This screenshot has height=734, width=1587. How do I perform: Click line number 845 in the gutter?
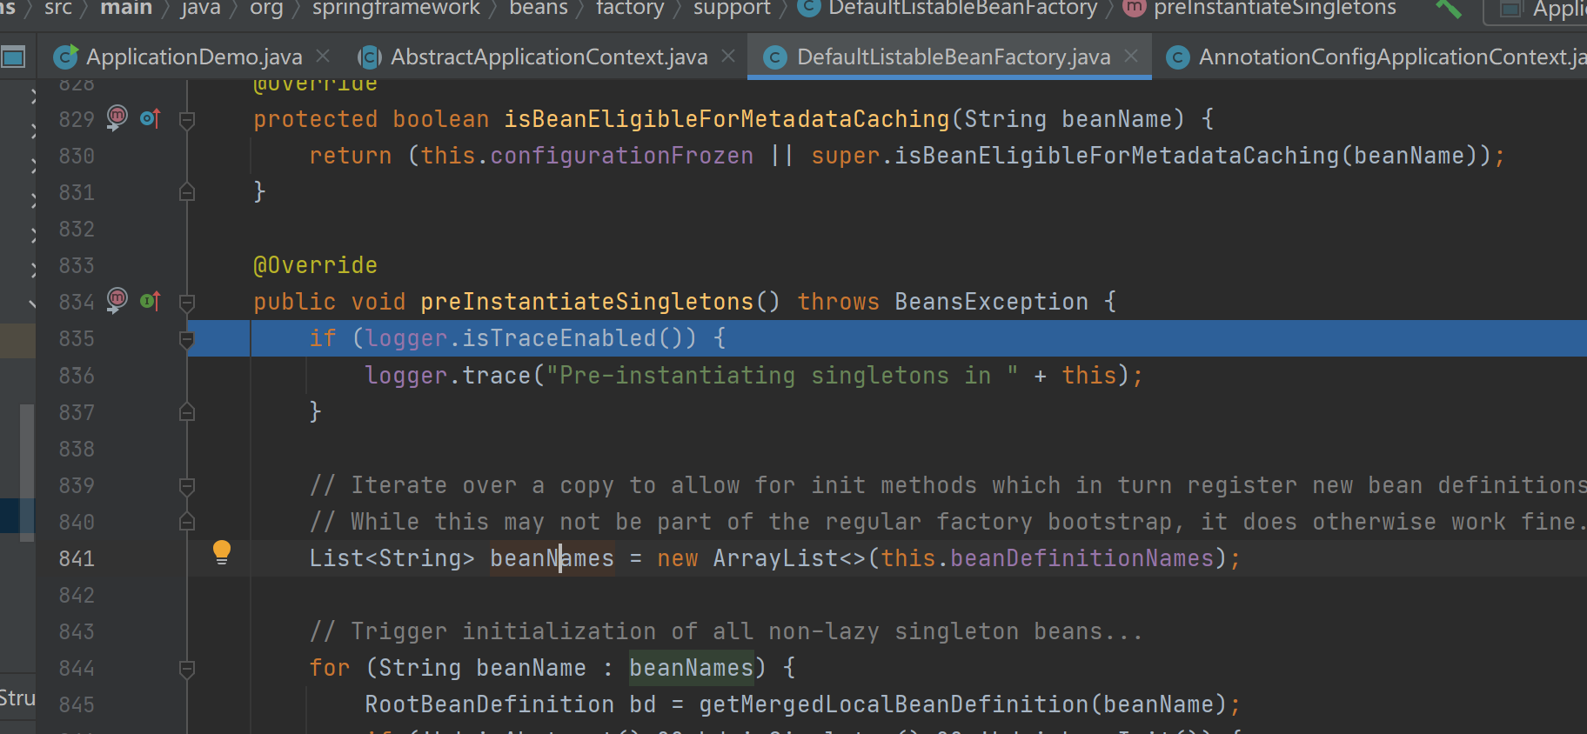coord(77,704)
